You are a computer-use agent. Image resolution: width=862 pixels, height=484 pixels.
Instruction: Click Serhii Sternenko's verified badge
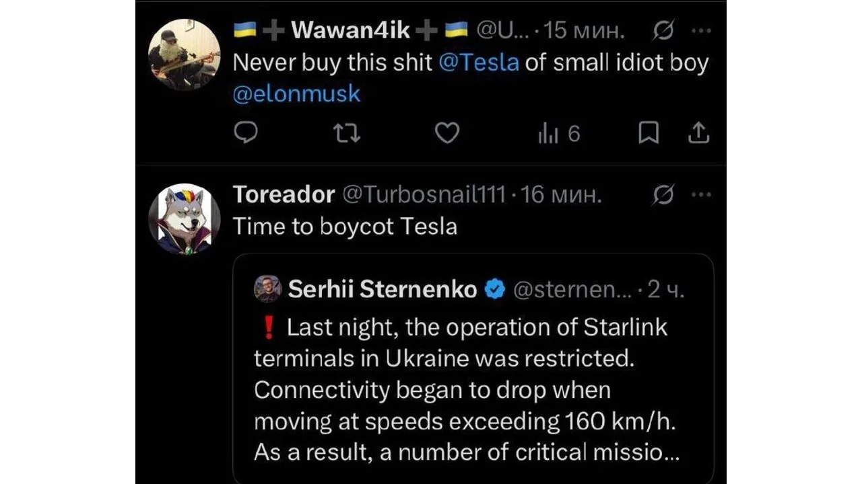(x=496, y=290)
